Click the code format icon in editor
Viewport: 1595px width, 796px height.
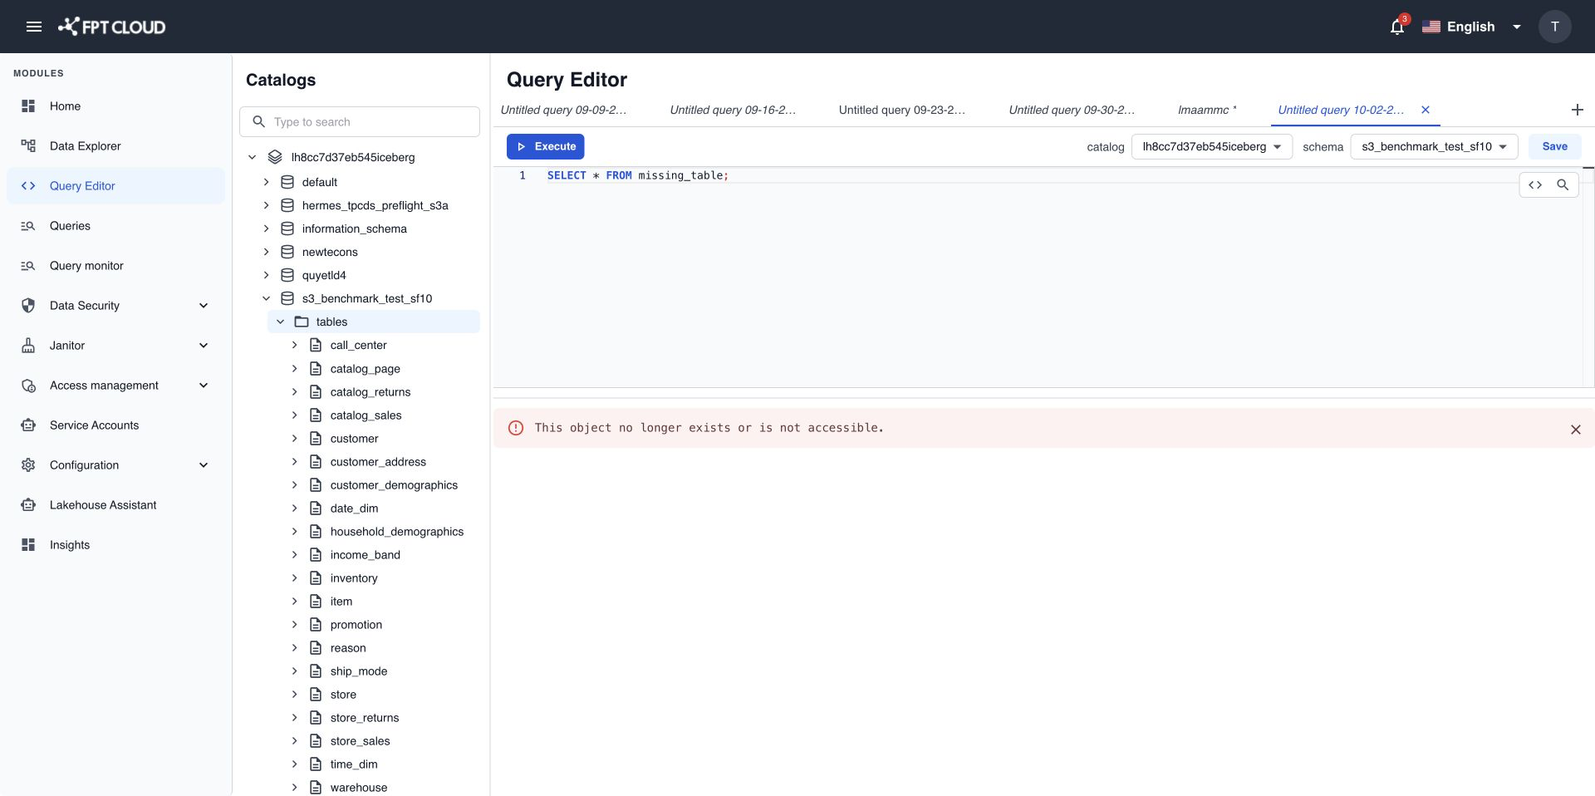1535,185
